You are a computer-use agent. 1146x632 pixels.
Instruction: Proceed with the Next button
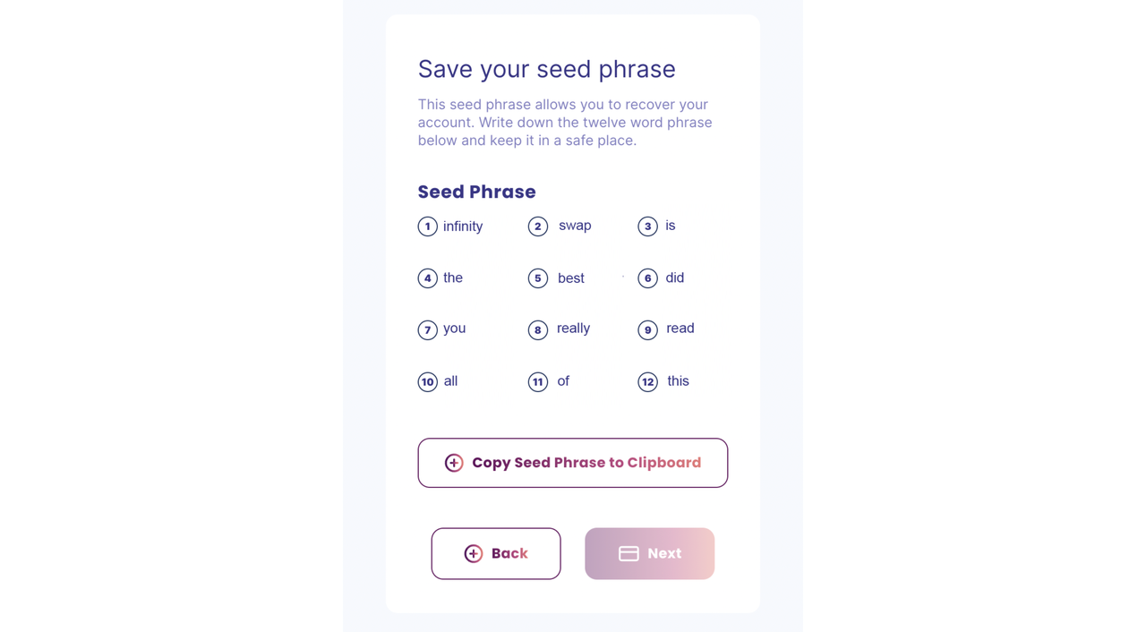point(650,554)
